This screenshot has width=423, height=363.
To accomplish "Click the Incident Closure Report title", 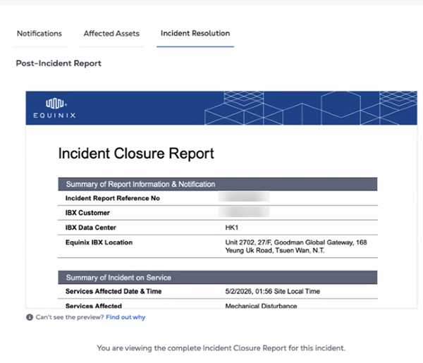I will point(136,153).
